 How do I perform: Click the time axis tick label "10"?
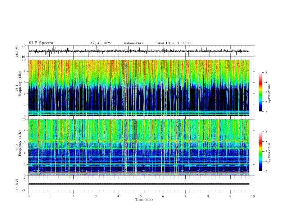pyautogui.click(x=253, y=196)
